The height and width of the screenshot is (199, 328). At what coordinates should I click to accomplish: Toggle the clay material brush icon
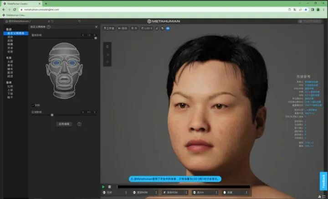coord(157,28)
